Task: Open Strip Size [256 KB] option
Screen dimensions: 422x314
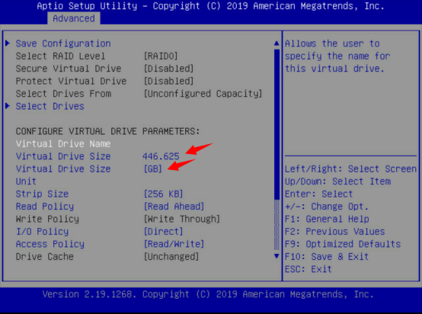Action: click(x=163, y=194)
